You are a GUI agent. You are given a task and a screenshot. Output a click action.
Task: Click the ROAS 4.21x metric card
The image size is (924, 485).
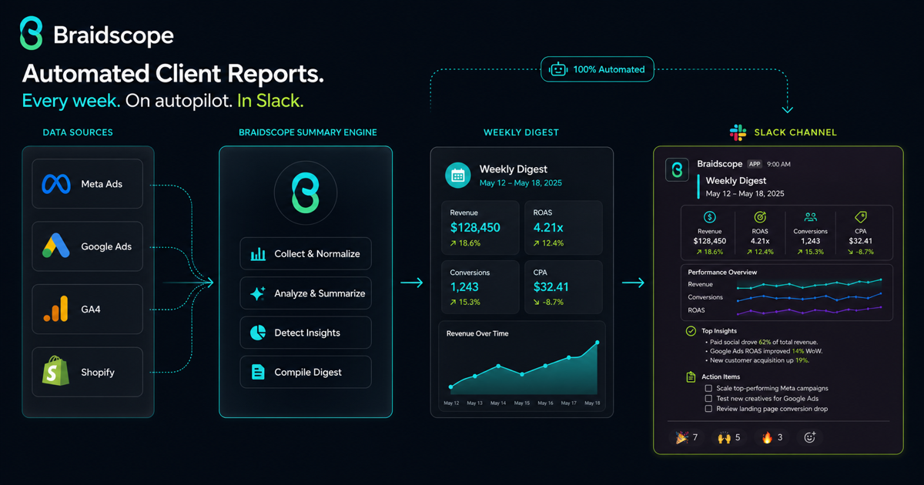pyautogui.click(x=564, y=228)
